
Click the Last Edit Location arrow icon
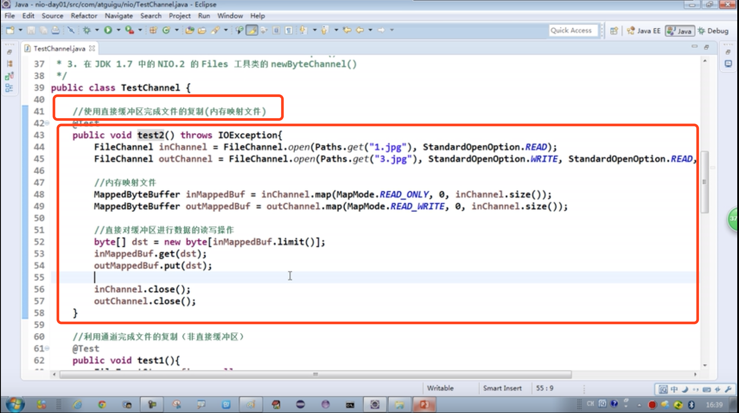pos(347,30)
